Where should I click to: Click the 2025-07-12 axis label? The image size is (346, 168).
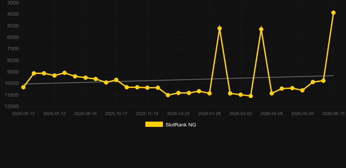54,114
